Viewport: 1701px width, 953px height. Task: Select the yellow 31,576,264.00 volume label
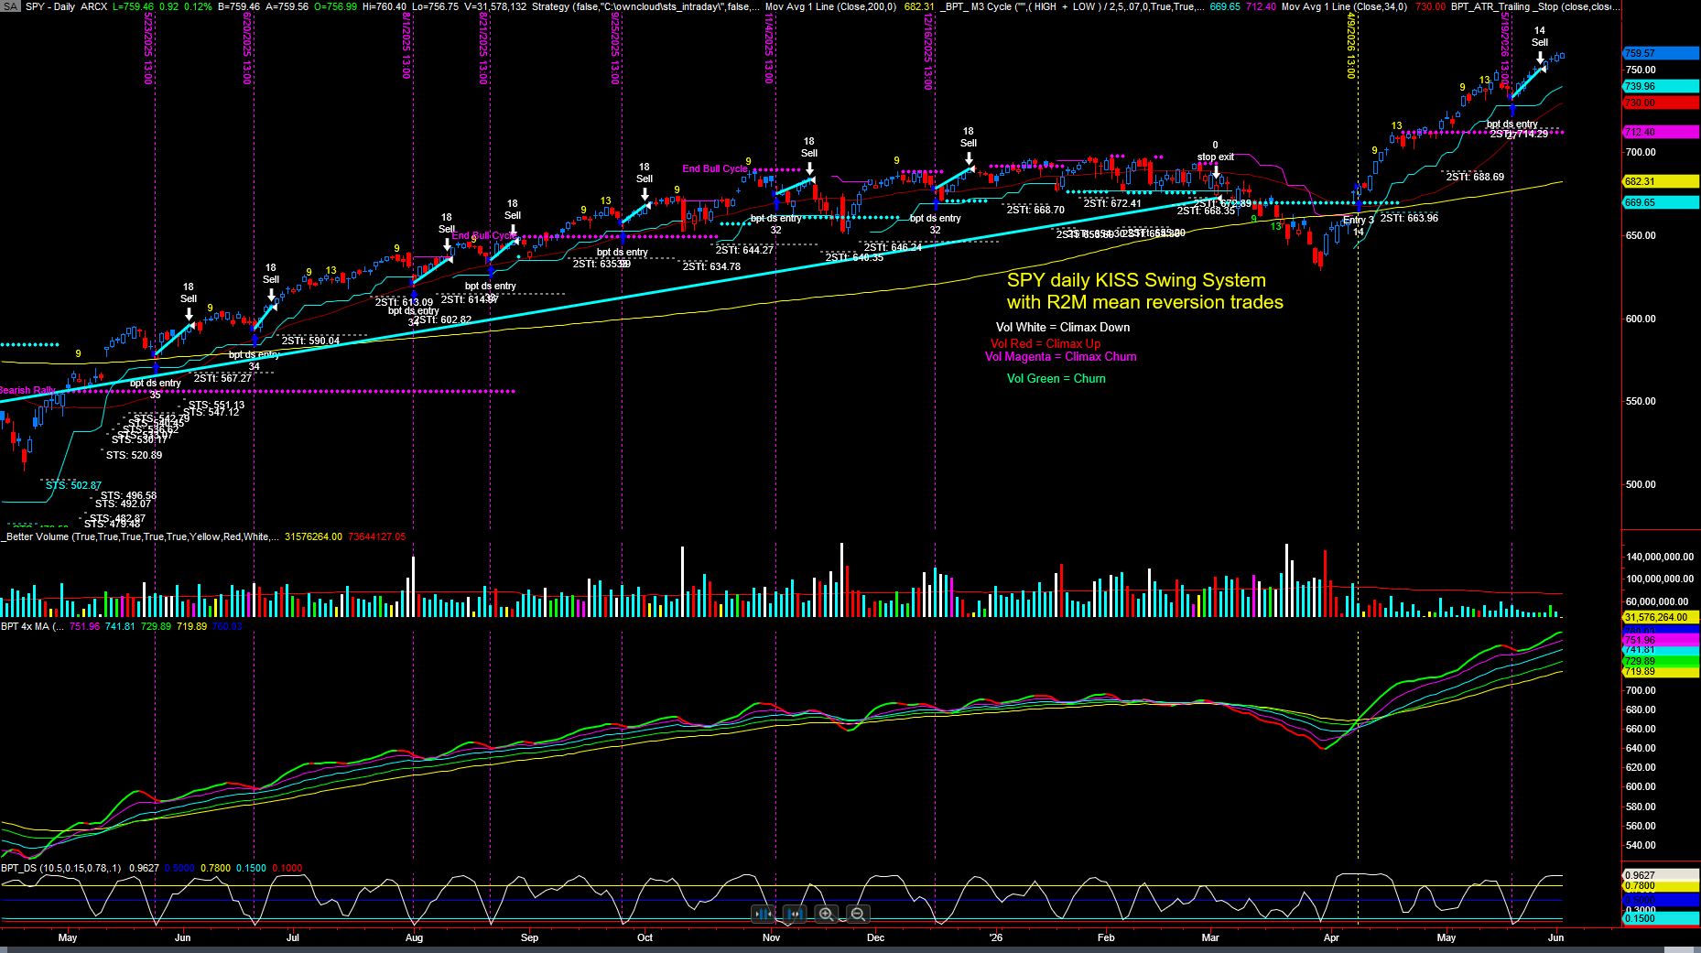point(1661,617)
